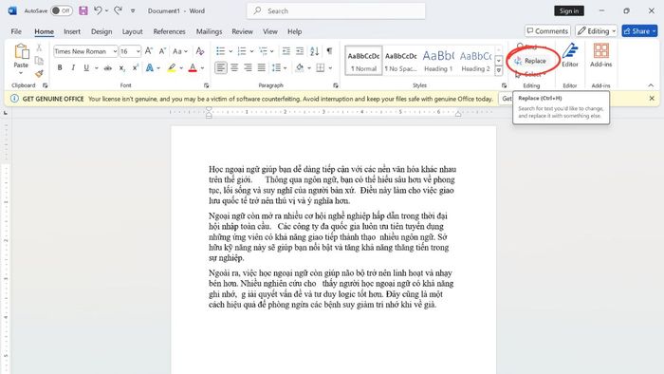Viewport: 664px width, 374px height.
Task: Click the Numbering list icon
Action: (x=242, y=51)
